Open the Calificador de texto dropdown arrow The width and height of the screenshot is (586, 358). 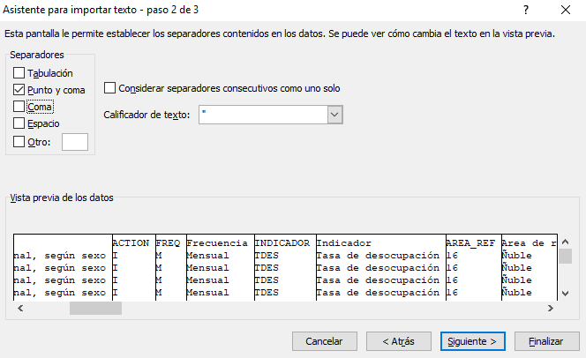pos(334,115)
